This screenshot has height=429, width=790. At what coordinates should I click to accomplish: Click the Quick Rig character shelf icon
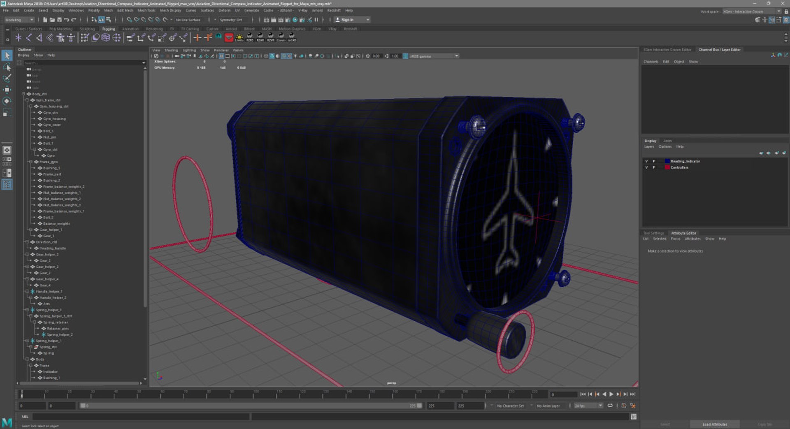[60, 38]
